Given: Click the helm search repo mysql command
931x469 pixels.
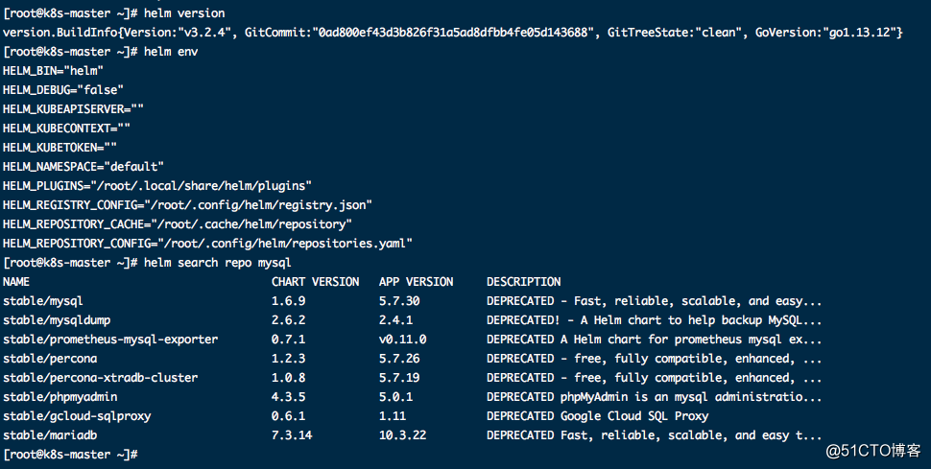Looking at the screenshot, I should pyautogui.click(x=217, y=263).
